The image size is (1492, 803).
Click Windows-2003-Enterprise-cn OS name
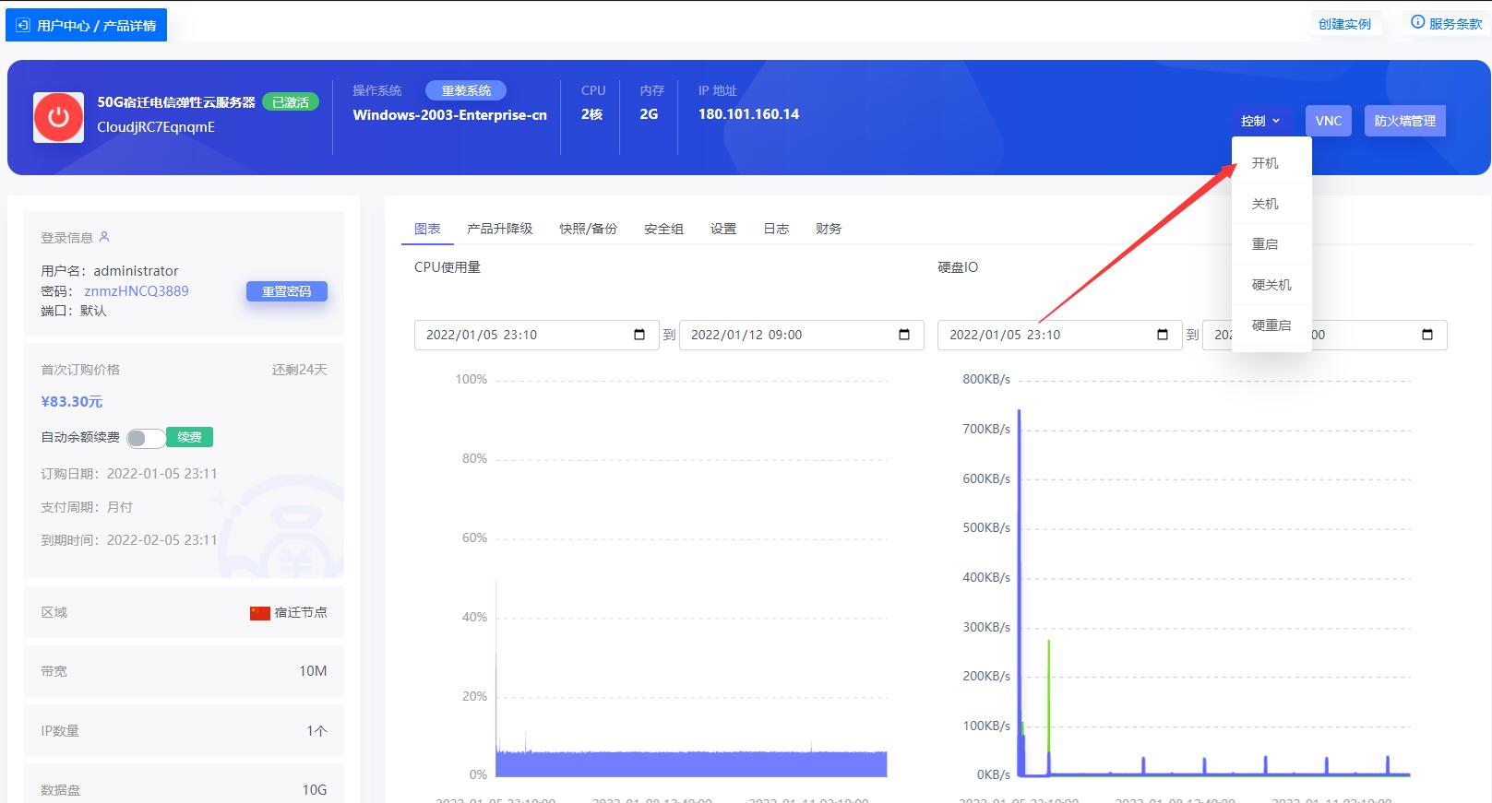(449, 115)
